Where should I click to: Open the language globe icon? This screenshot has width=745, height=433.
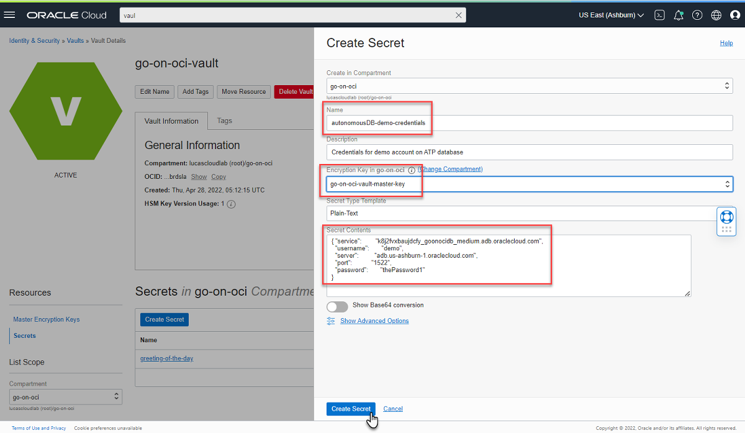(716, 15)
